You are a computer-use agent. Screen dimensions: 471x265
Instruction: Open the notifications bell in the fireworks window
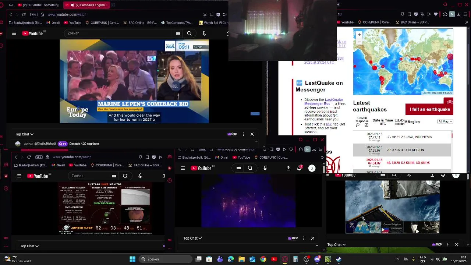(x=300, y=168)
